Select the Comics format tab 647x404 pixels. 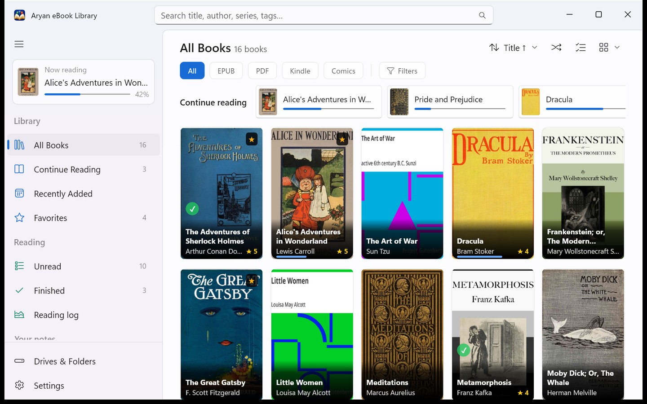[343, 71]
